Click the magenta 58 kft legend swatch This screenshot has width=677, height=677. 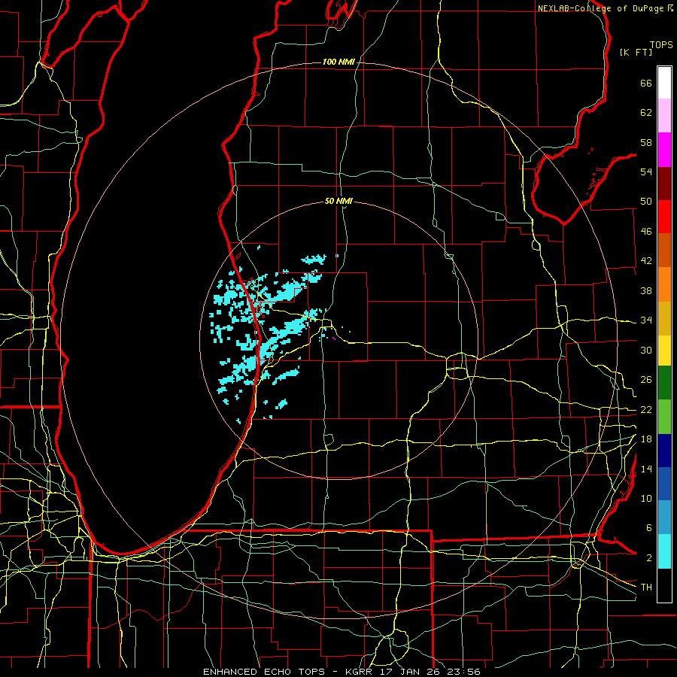[664, 150]
